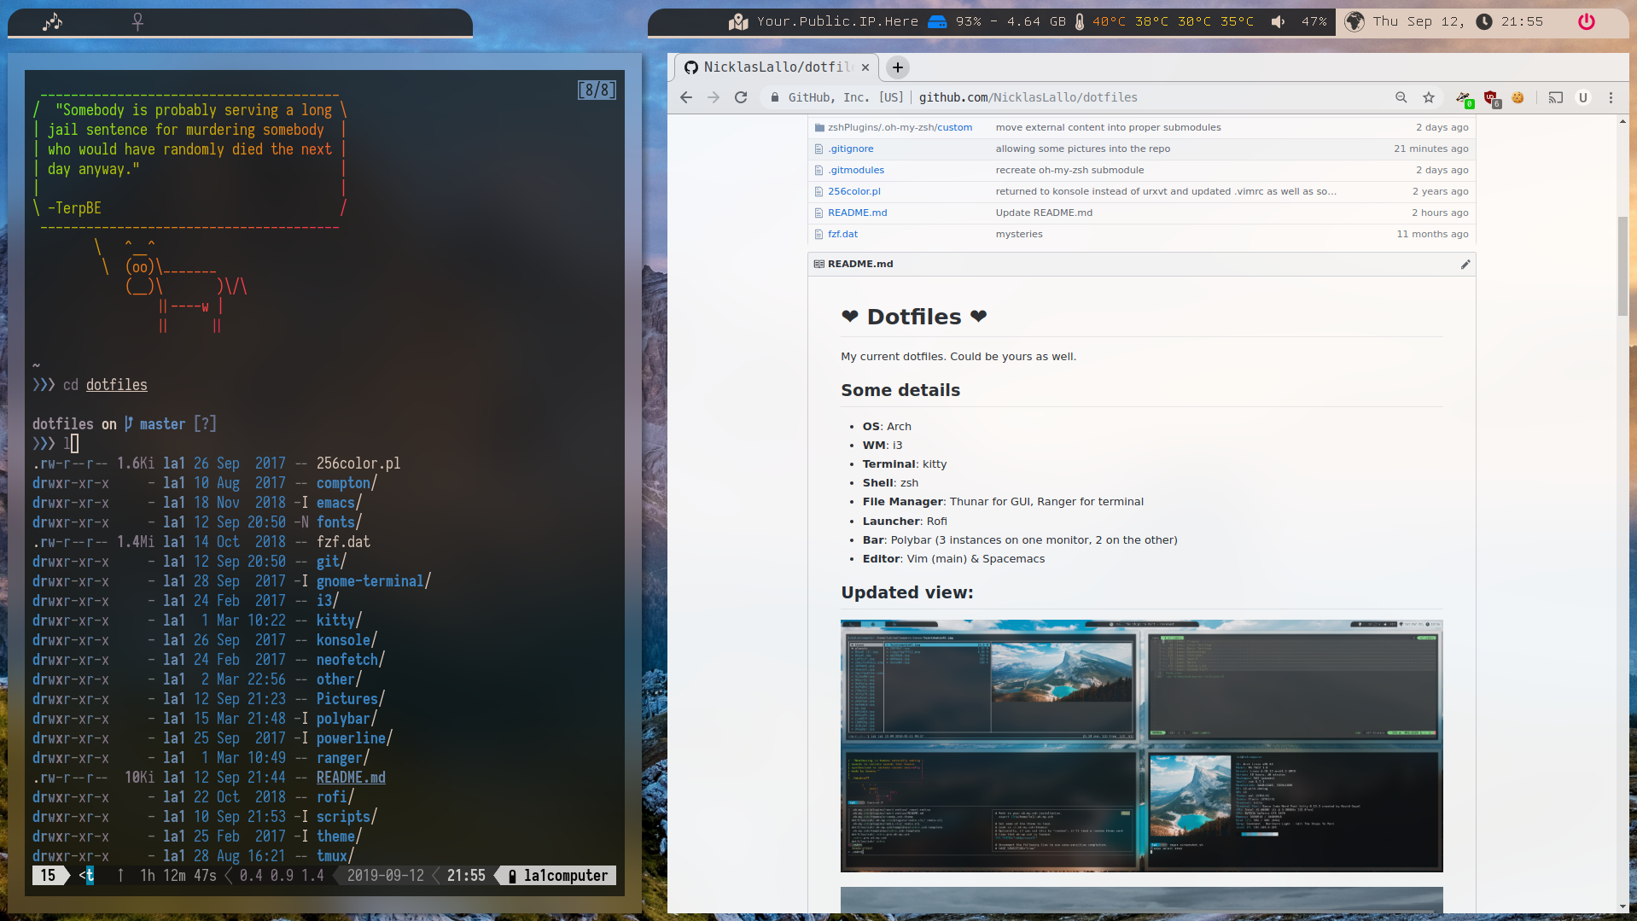The height and width of the screenshot is (921, 1637).
Task: Go forward with the browser forward arrow
Action: point(714,97)
